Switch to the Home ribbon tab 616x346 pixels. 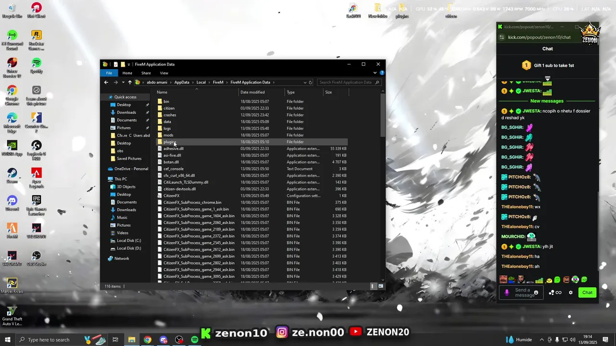point(127,73)
